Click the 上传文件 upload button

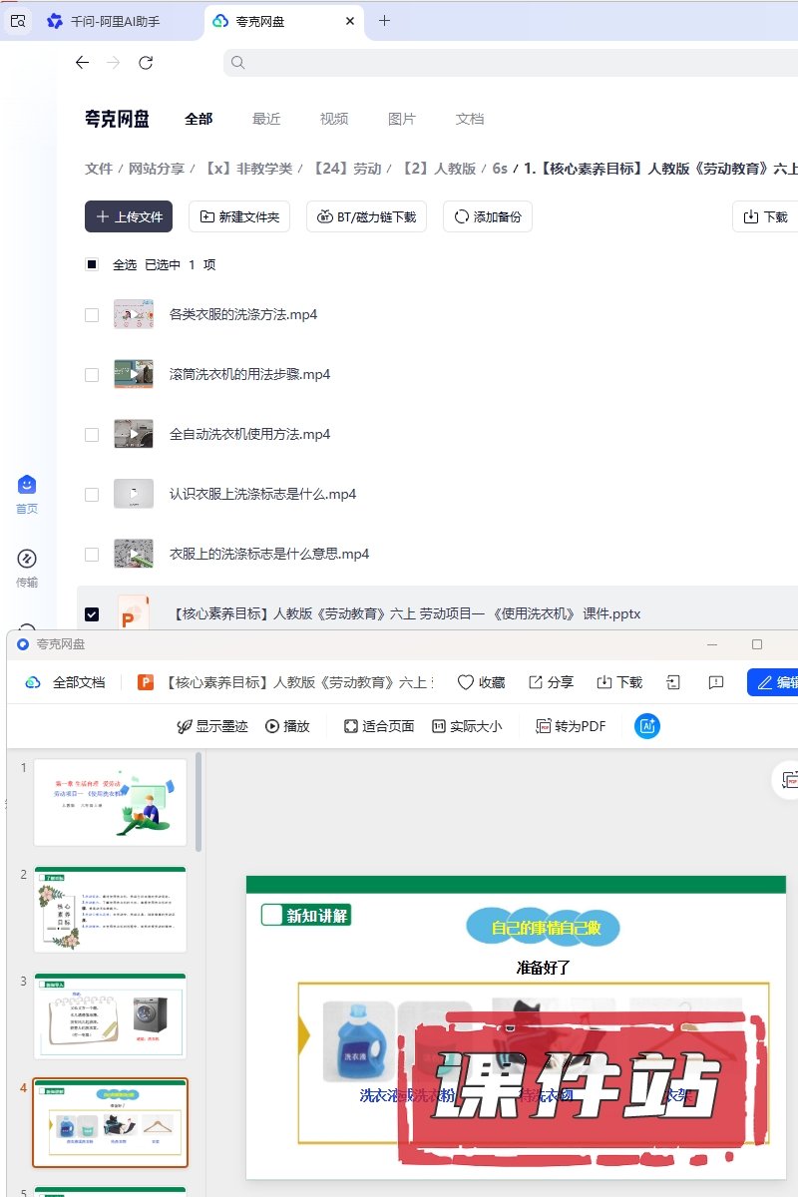(129, 216)
